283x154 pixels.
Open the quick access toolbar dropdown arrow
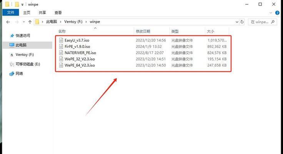coord(22,5)
